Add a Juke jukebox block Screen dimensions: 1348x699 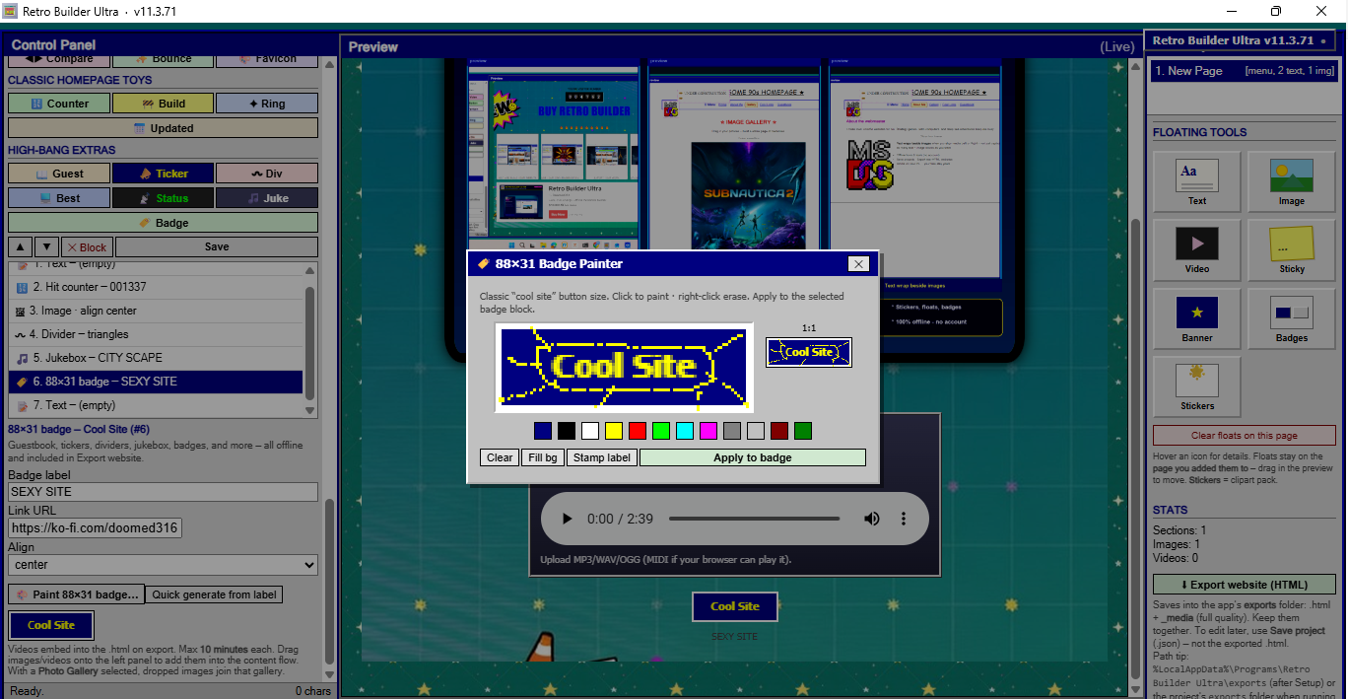[267, 198]
